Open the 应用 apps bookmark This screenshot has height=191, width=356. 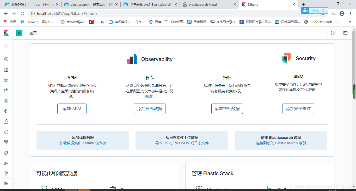tap(10, 22)
